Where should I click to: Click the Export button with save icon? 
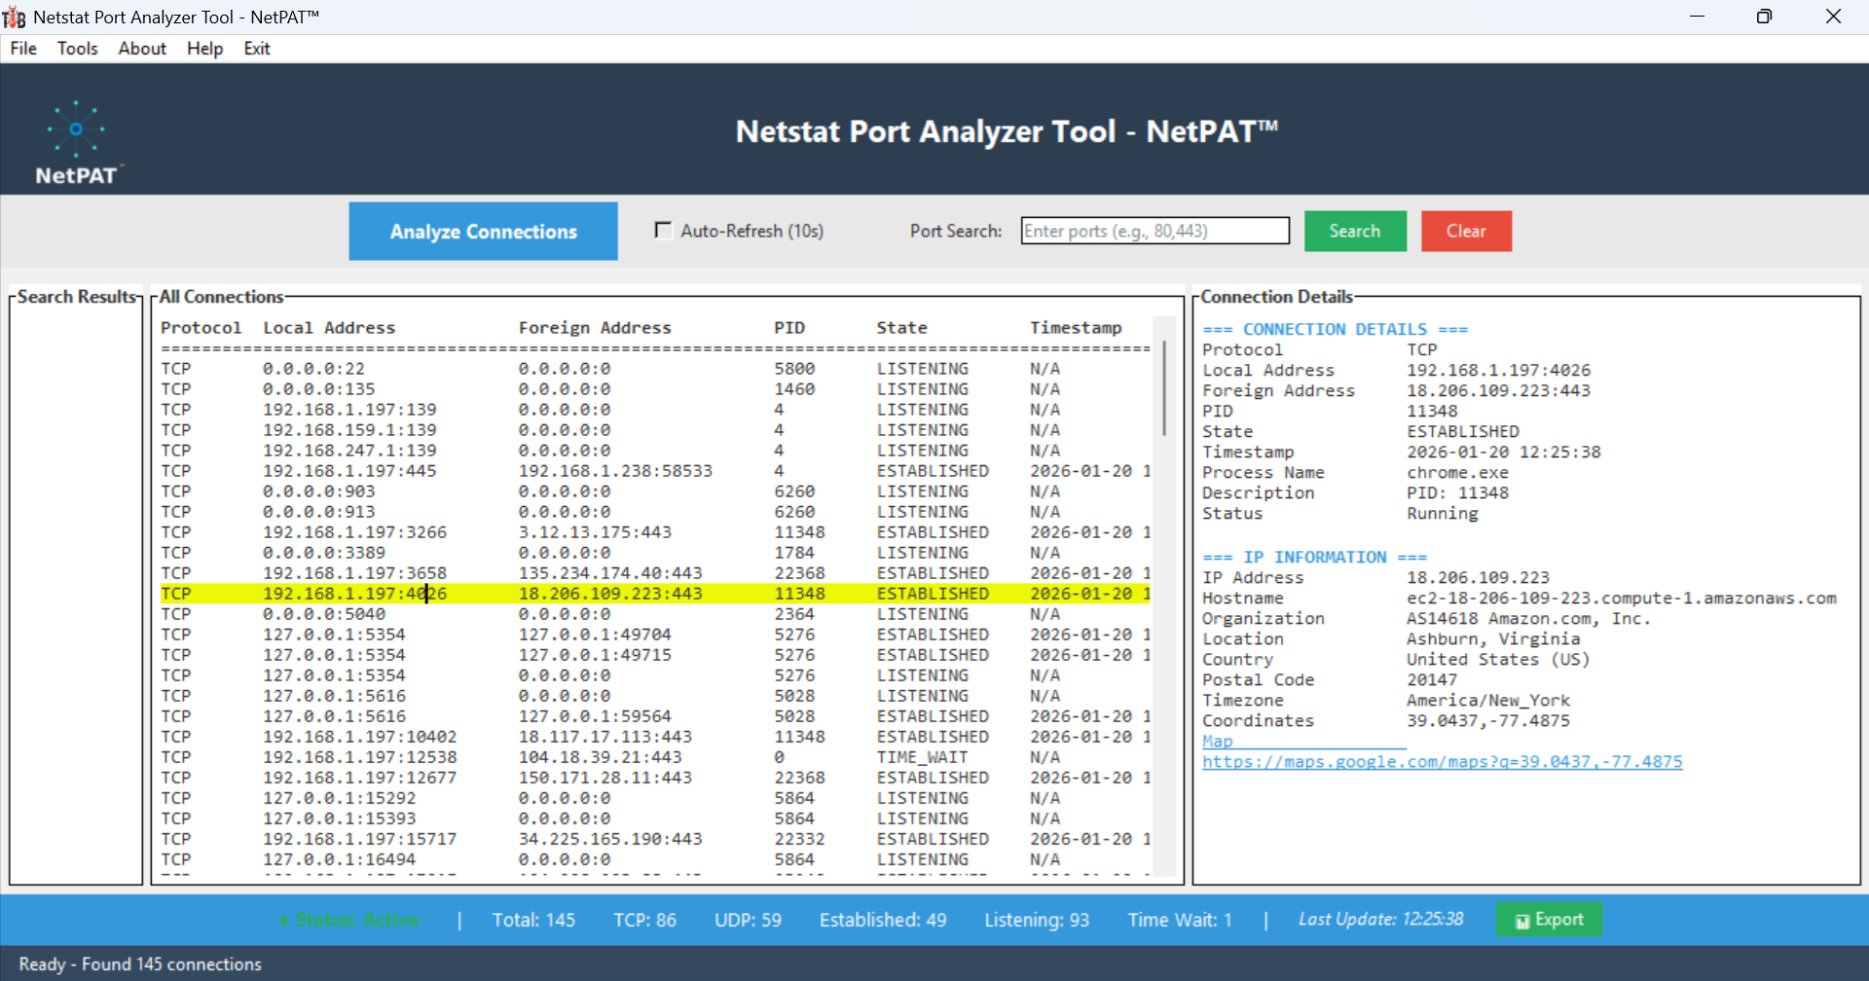pos(1549,920)
